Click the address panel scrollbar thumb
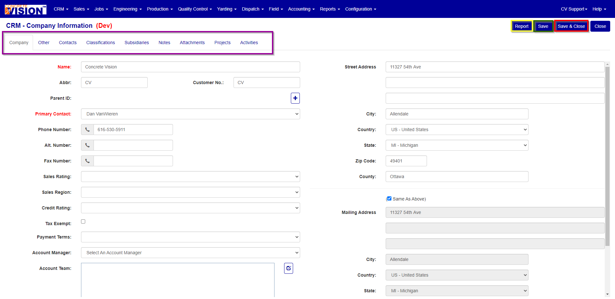This screenshot has width=615, height=299. pyautogui.click(x=607, y=156)
